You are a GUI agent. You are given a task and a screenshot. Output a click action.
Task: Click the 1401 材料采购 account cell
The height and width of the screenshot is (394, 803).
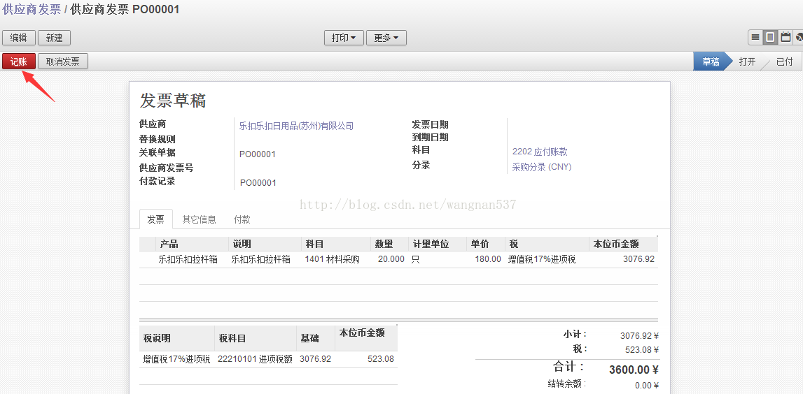(333, 260)
